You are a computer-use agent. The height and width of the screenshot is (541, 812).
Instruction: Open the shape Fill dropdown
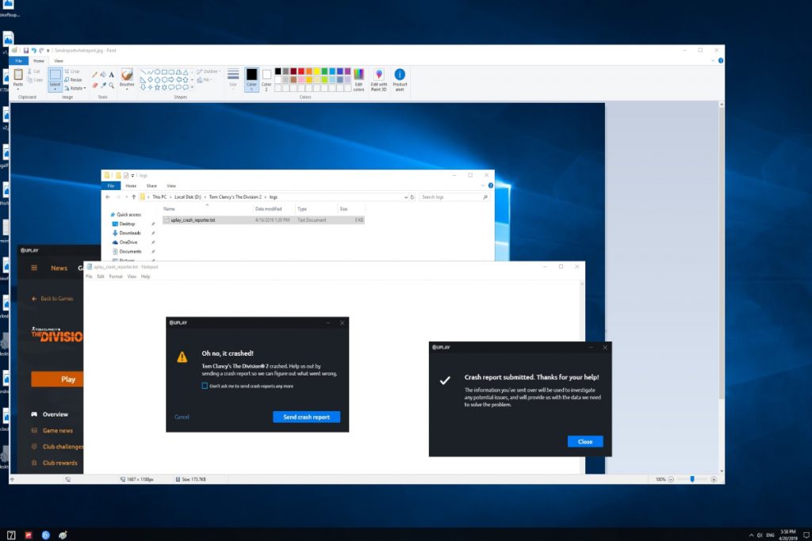[x=205, y=80]
